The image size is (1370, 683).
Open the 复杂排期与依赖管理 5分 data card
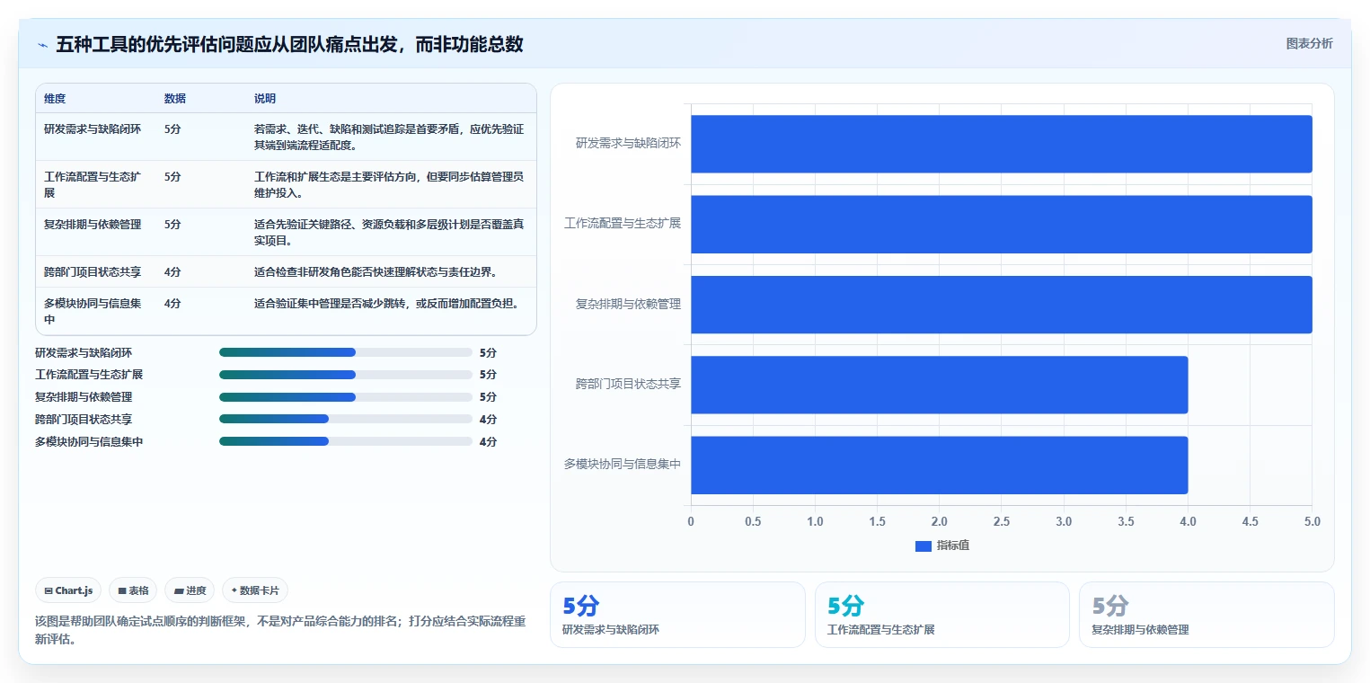[1206, 615]
